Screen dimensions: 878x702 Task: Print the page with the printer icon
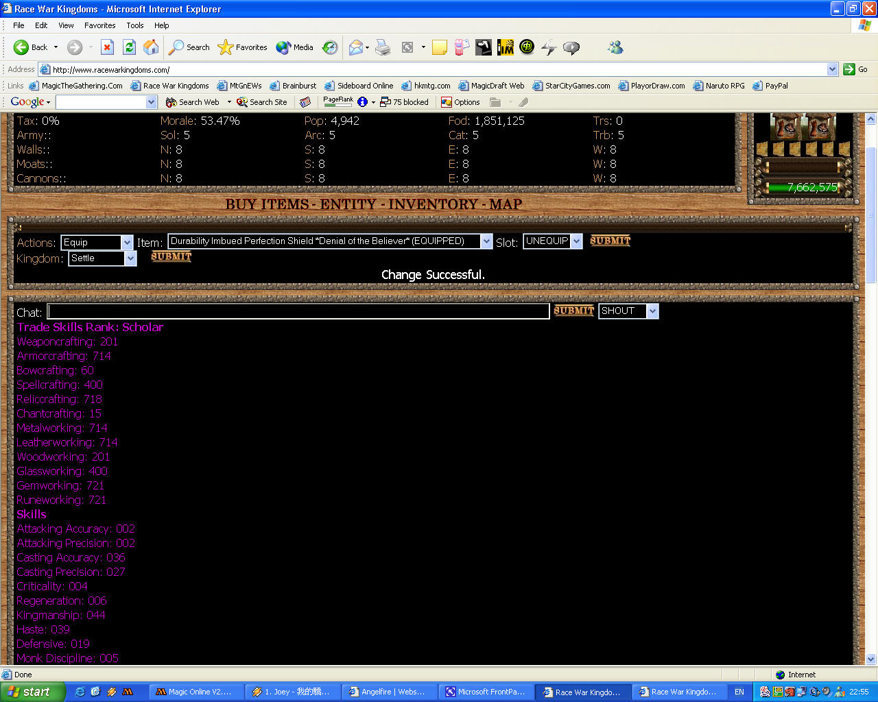[x=383, y=47]
